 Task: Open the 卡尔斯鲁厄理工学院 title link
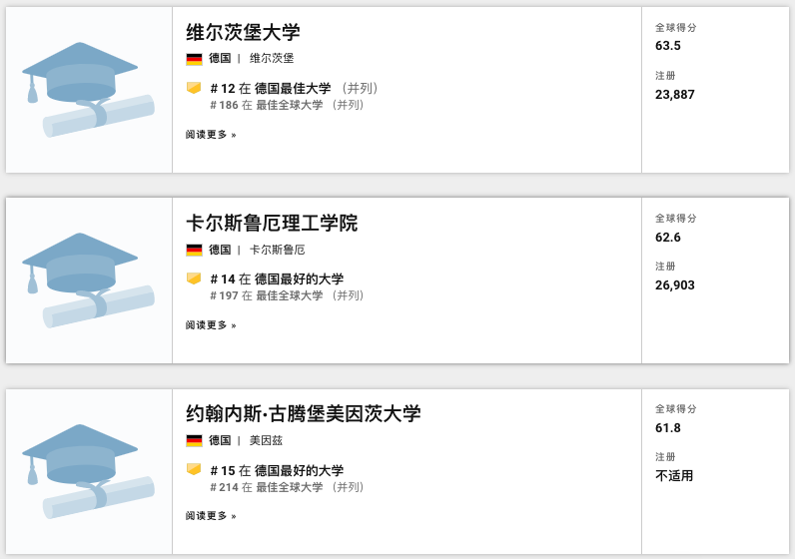pos(272,223)
